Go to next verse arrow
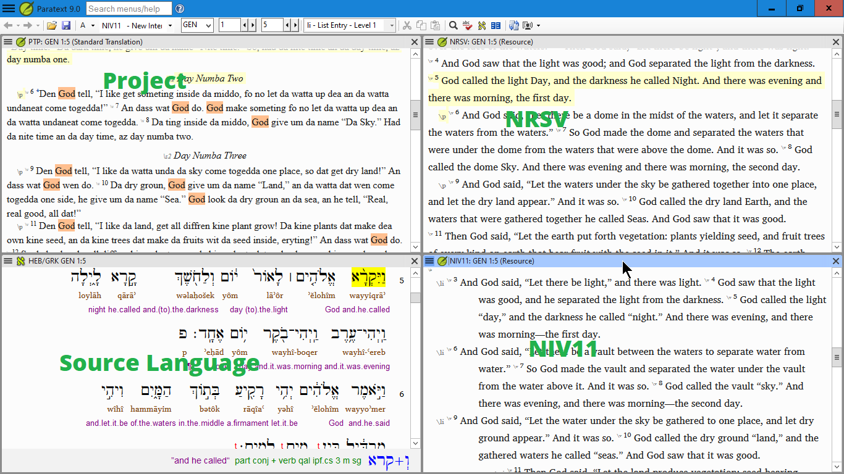The image size is (844, 474). (295, 25)
